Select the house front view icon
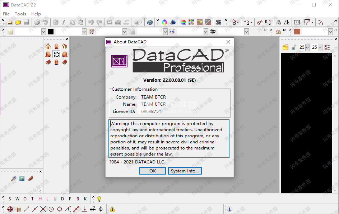 tap(48, 46)
